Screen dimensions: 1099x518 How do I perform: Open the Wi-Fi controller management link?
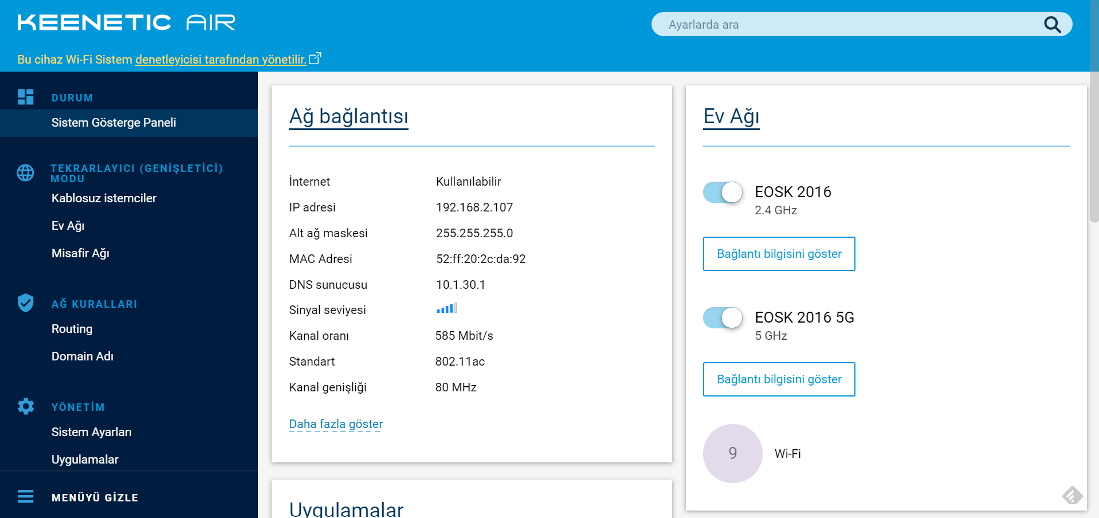221,60
